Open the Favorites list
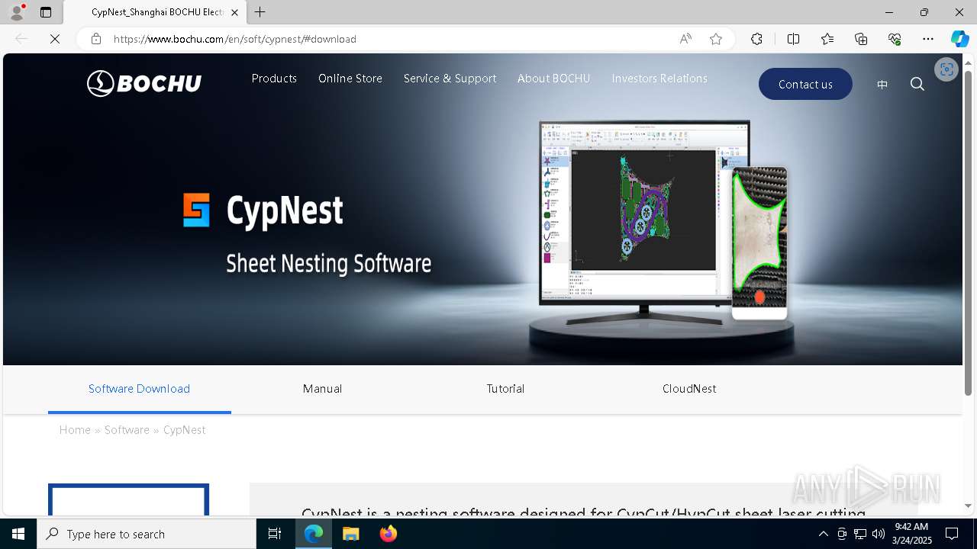Viewport: 977px width, 549px height. pos(827,39)
